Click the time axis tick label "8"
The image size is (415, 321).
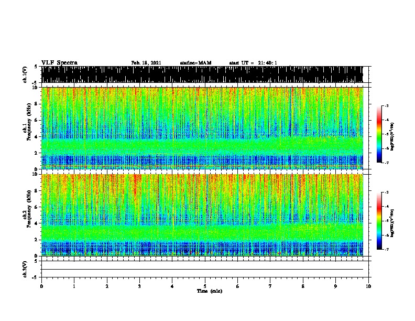click(x=303, y=286)
